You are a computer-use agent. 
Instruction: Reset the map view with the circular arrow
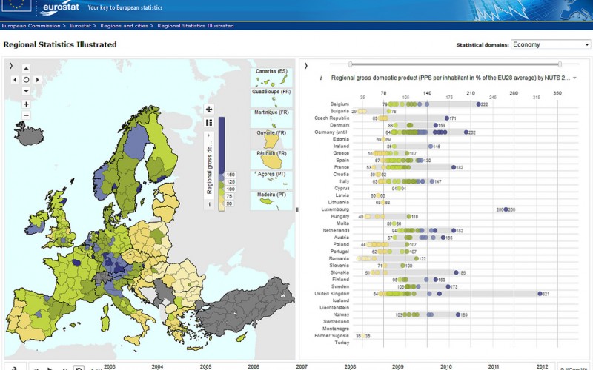coord(26,80)
